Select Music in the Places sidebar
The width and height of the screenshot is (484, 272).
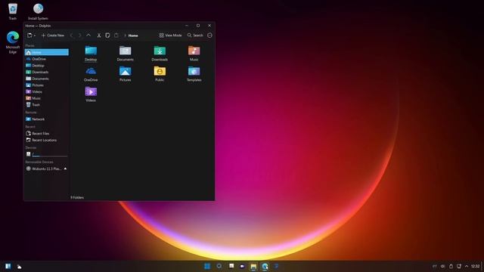pyautogui.click(x=47, y=98)
